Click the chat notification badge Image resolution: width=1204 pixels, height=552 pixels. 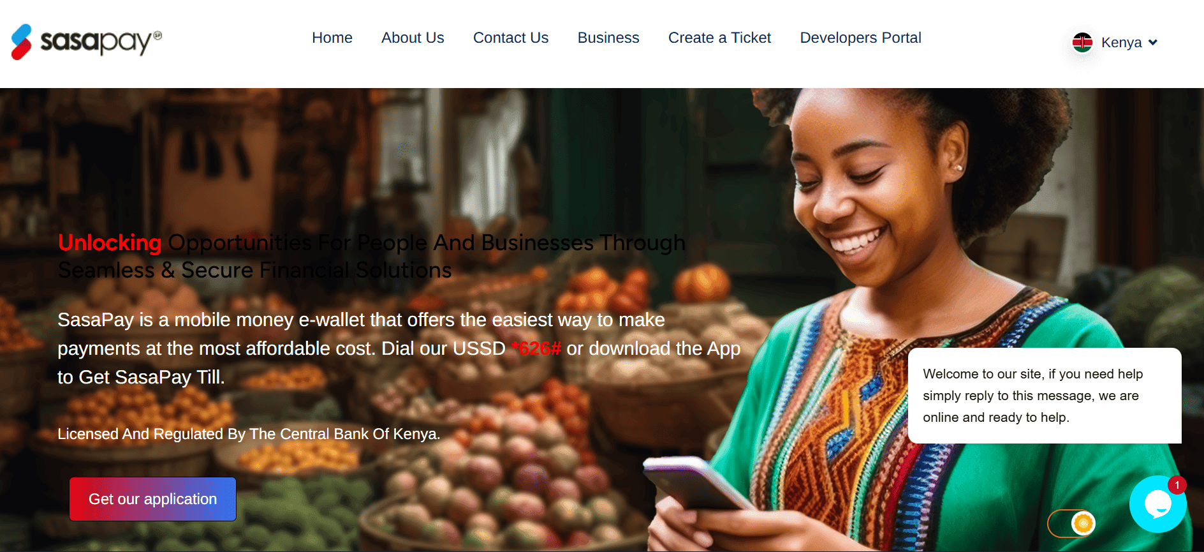point(1177,485)
